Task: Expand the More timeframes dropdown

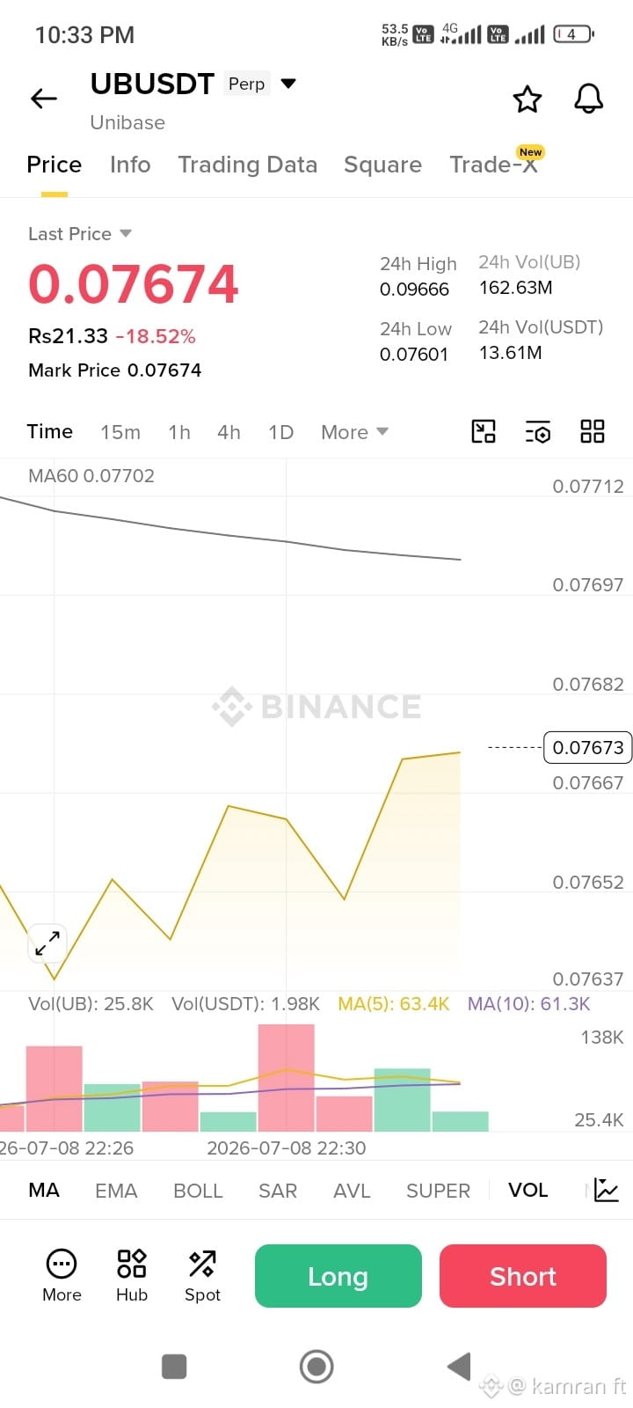Action: click(354, 432)
